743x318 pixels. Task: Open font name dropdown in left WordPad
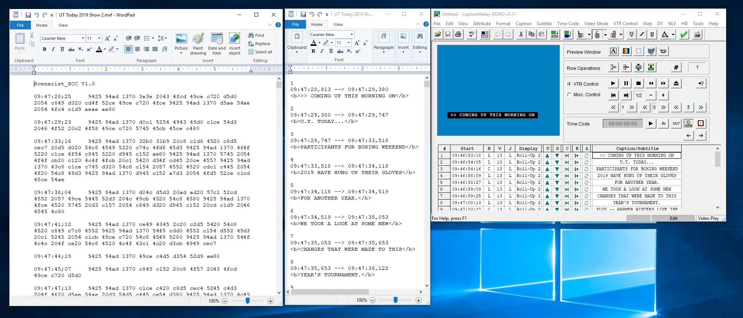pyautogui.click(x=83, y=38)
